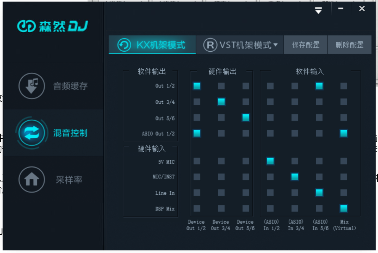Enable Out 3/4 to ASIO In 3/4 routing

(295, 101)
